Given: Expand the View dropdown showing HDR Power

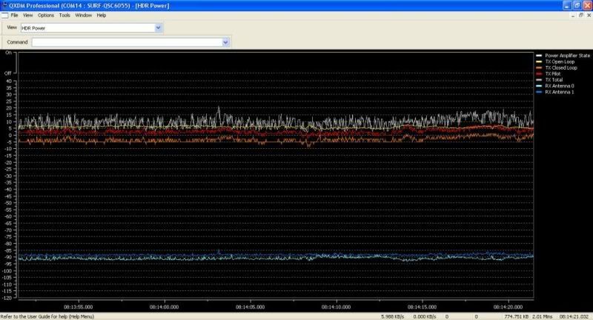Looking at the screenshot, I should click(159, 27).
